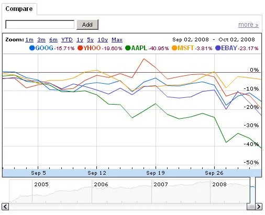Click the 'Sep 02, 2008' start date
The height and width of the screenshot is (215, 265).
191,40
